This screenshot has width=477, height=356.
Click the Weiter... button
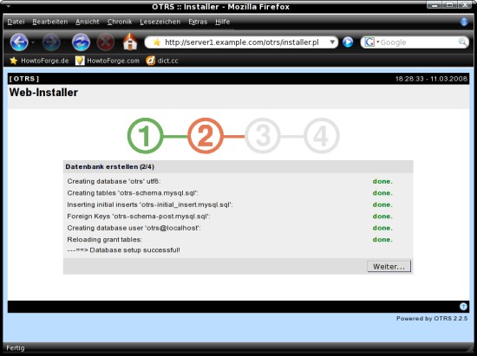tap(389, 267)
